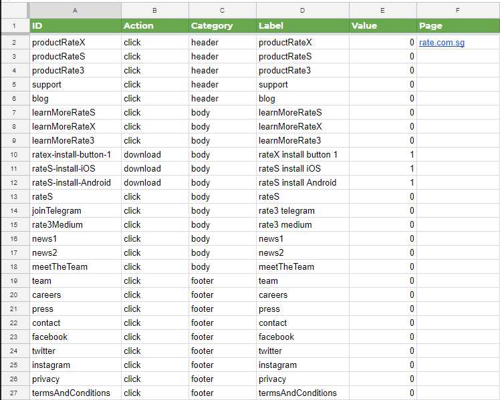Image resolution: width=500 pixels, height=400 pixels.
Task: Select ID cell productRateS
Action: click(x=76, y=56)
